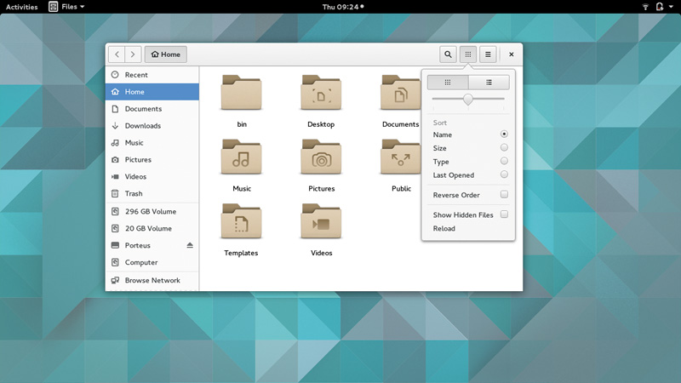Image resolution: width=681 pixels, height=383 pixels.
Task: Switch to list view in popover
Action: 489,82
